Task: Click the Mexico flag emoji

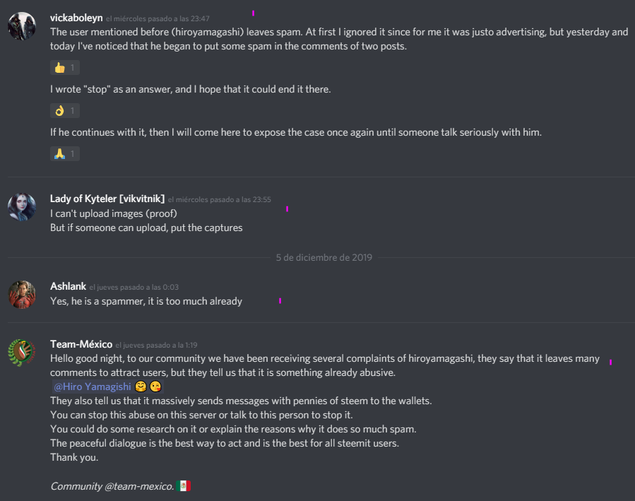Action: pos(184,486)
